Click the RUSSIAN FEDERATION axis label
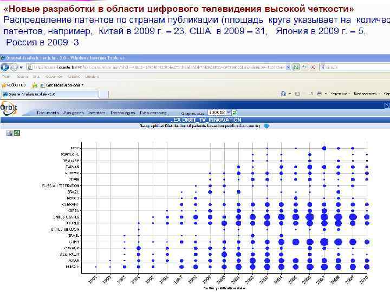Screen dimensions: 390x292 click(x=61, y=185)
